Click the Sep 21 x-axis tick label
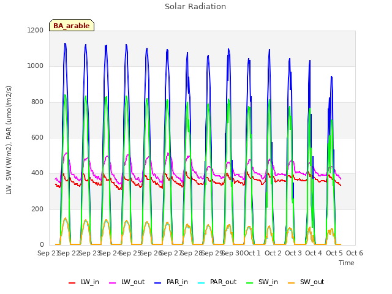Image resolution: width=392 pixels, height=294 pixels. pyautogui.click(x=48, y=253)
